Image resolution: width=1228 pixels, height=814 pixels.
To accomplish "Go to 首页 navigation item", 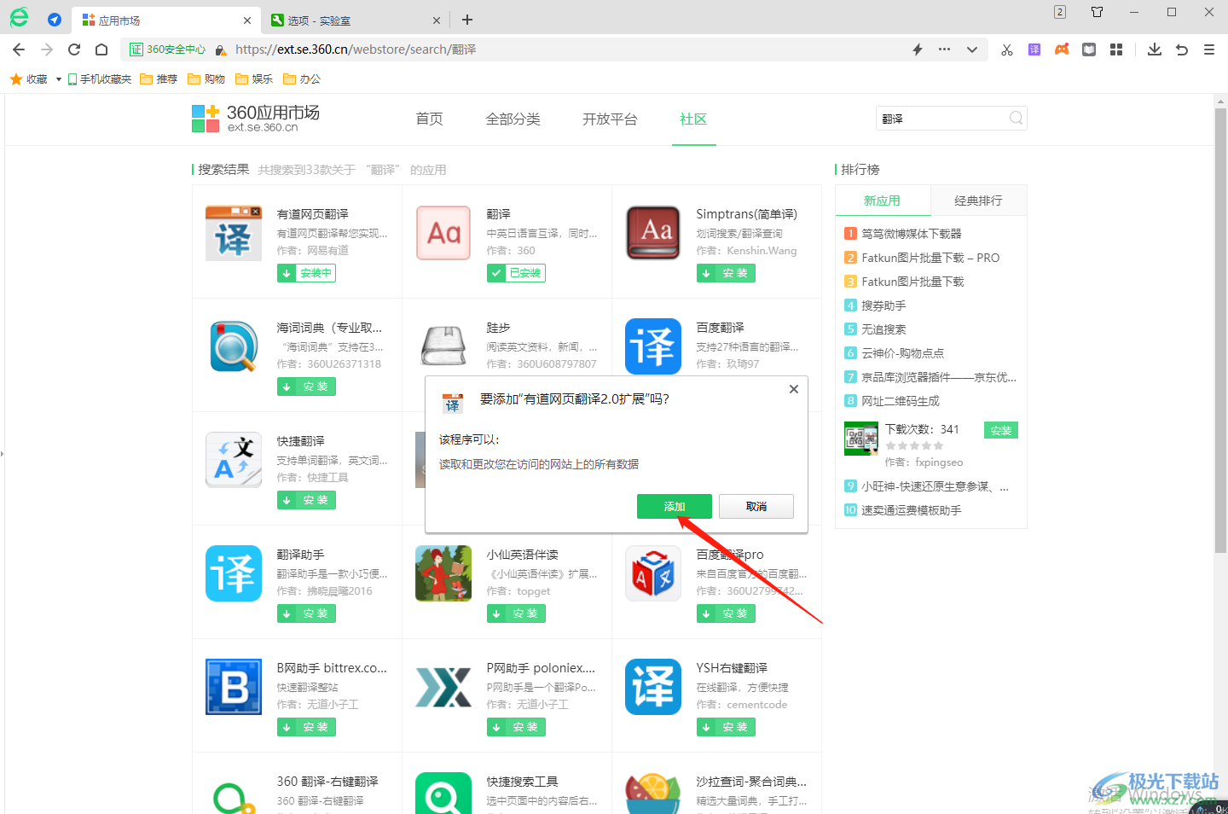I will (x=429, y=119).
